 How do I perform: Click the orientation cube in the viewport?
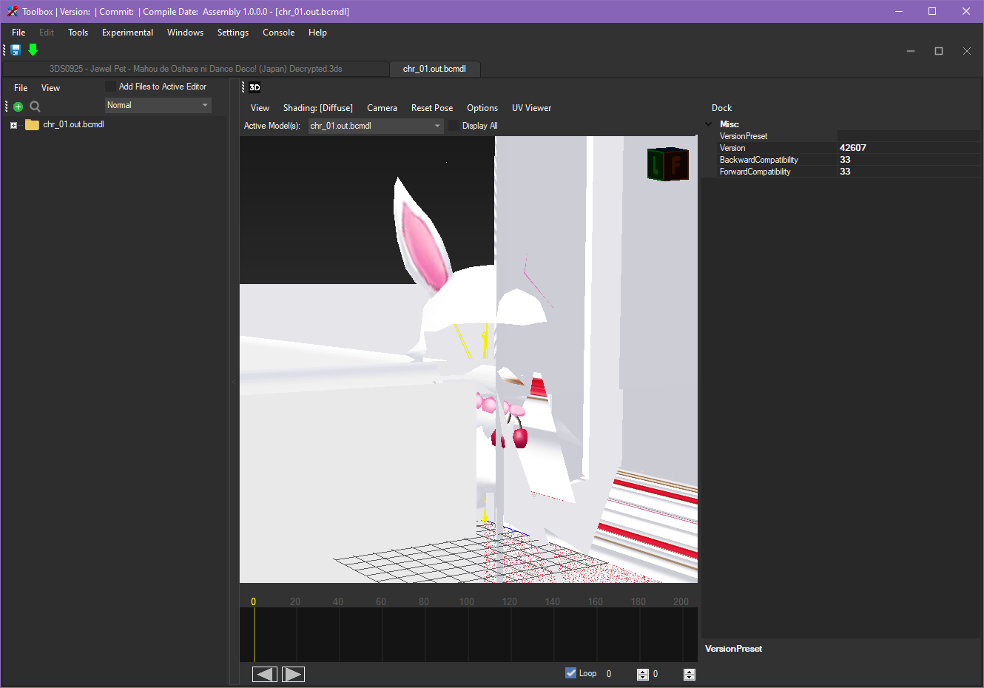pos(668,164)
